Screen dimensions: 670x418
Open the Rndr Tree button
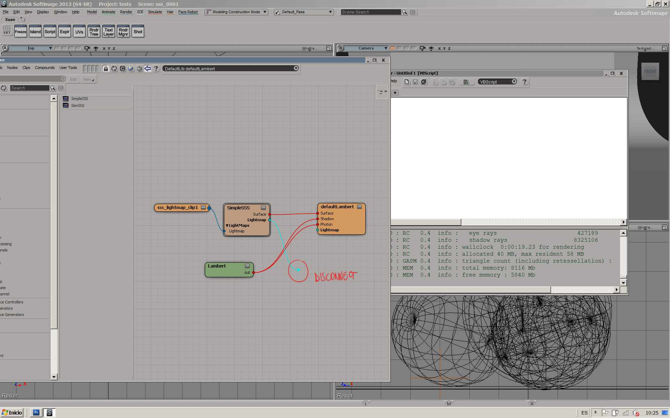coord(94,32)
